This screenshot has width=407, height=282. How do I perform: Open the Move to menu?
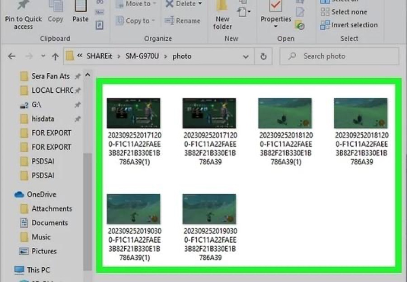click(136, 4)
